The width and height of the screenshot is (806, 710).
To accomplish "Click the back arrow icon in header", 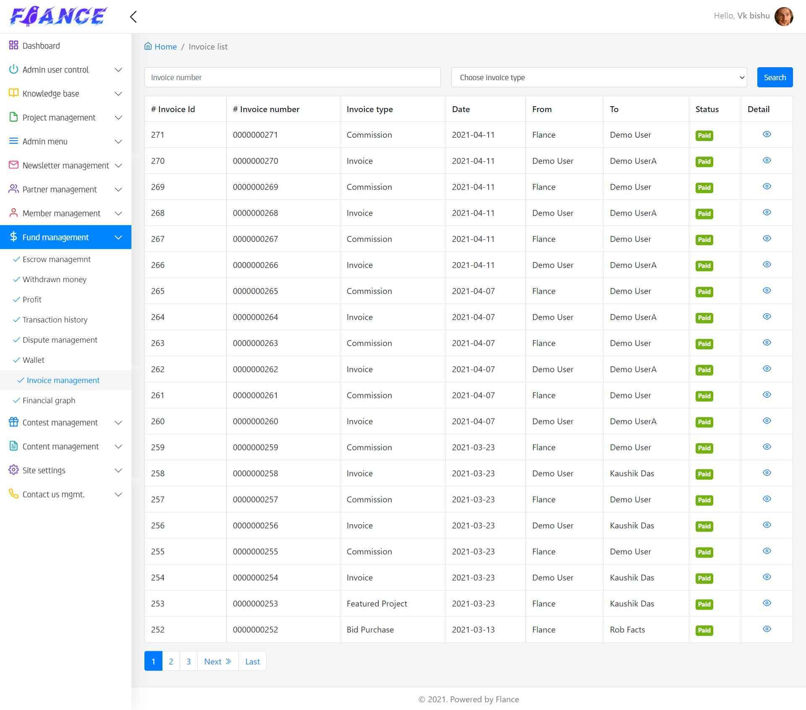I will pyautogui.click(x=133, y=17).
